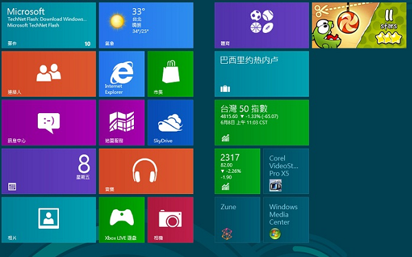The height and width of the screenshot is (257, 412).
Task: Open the Camera tile
Action: (x=170, y=220)
